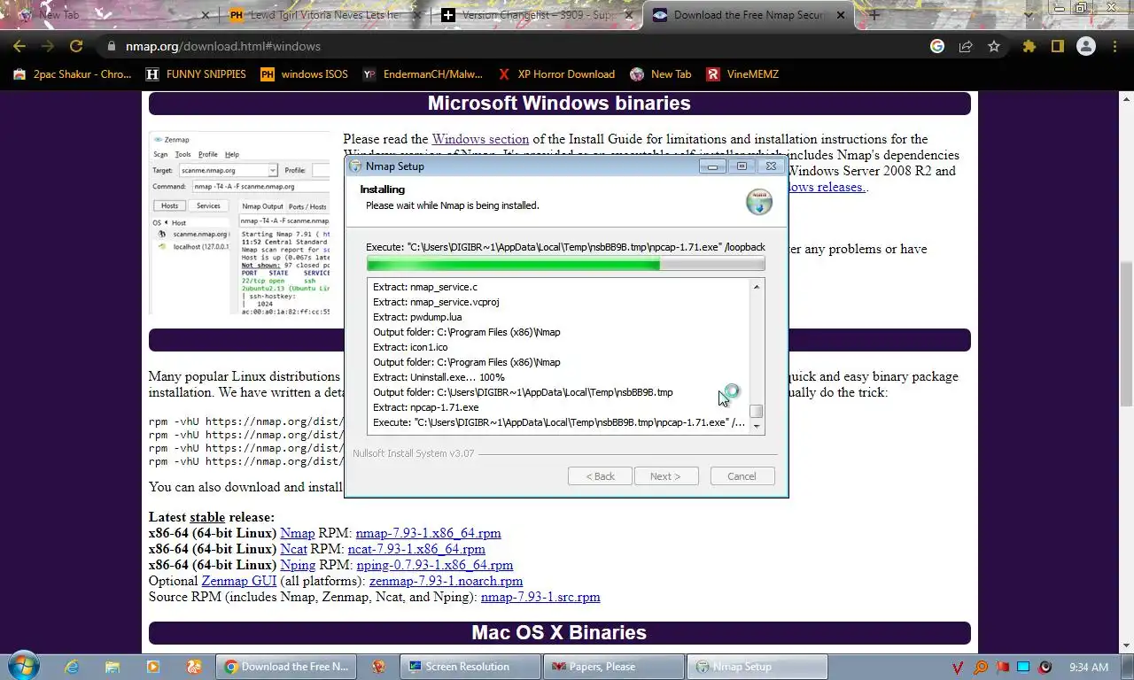The width and height of the screenshot is (1134, 680).
Task: Open the Chrome profile avatar menu
Action: coord(1086,46)
